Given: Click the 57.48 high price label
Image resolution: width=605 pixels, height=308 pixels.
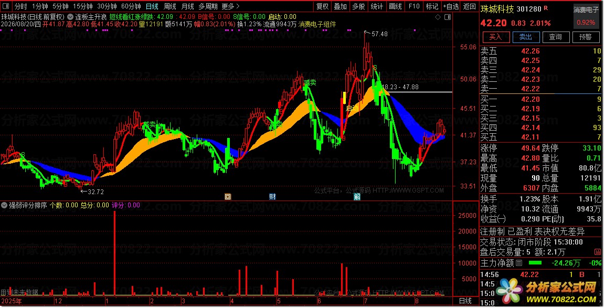Looking at the screenshot, I should coord(380,34).
